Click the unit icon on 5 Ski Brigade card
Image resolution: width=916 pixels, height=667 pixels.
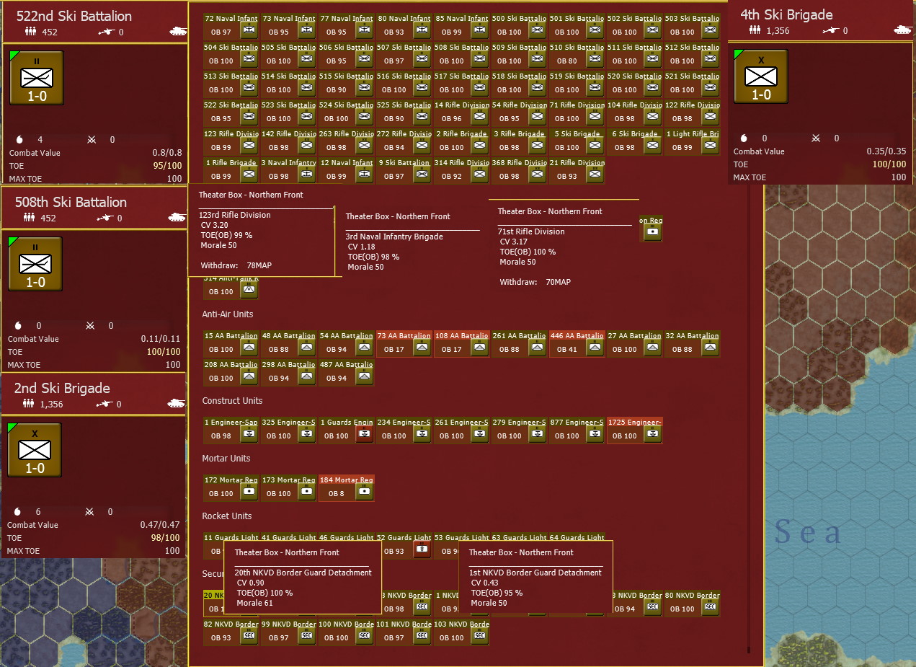pos(594,146)
